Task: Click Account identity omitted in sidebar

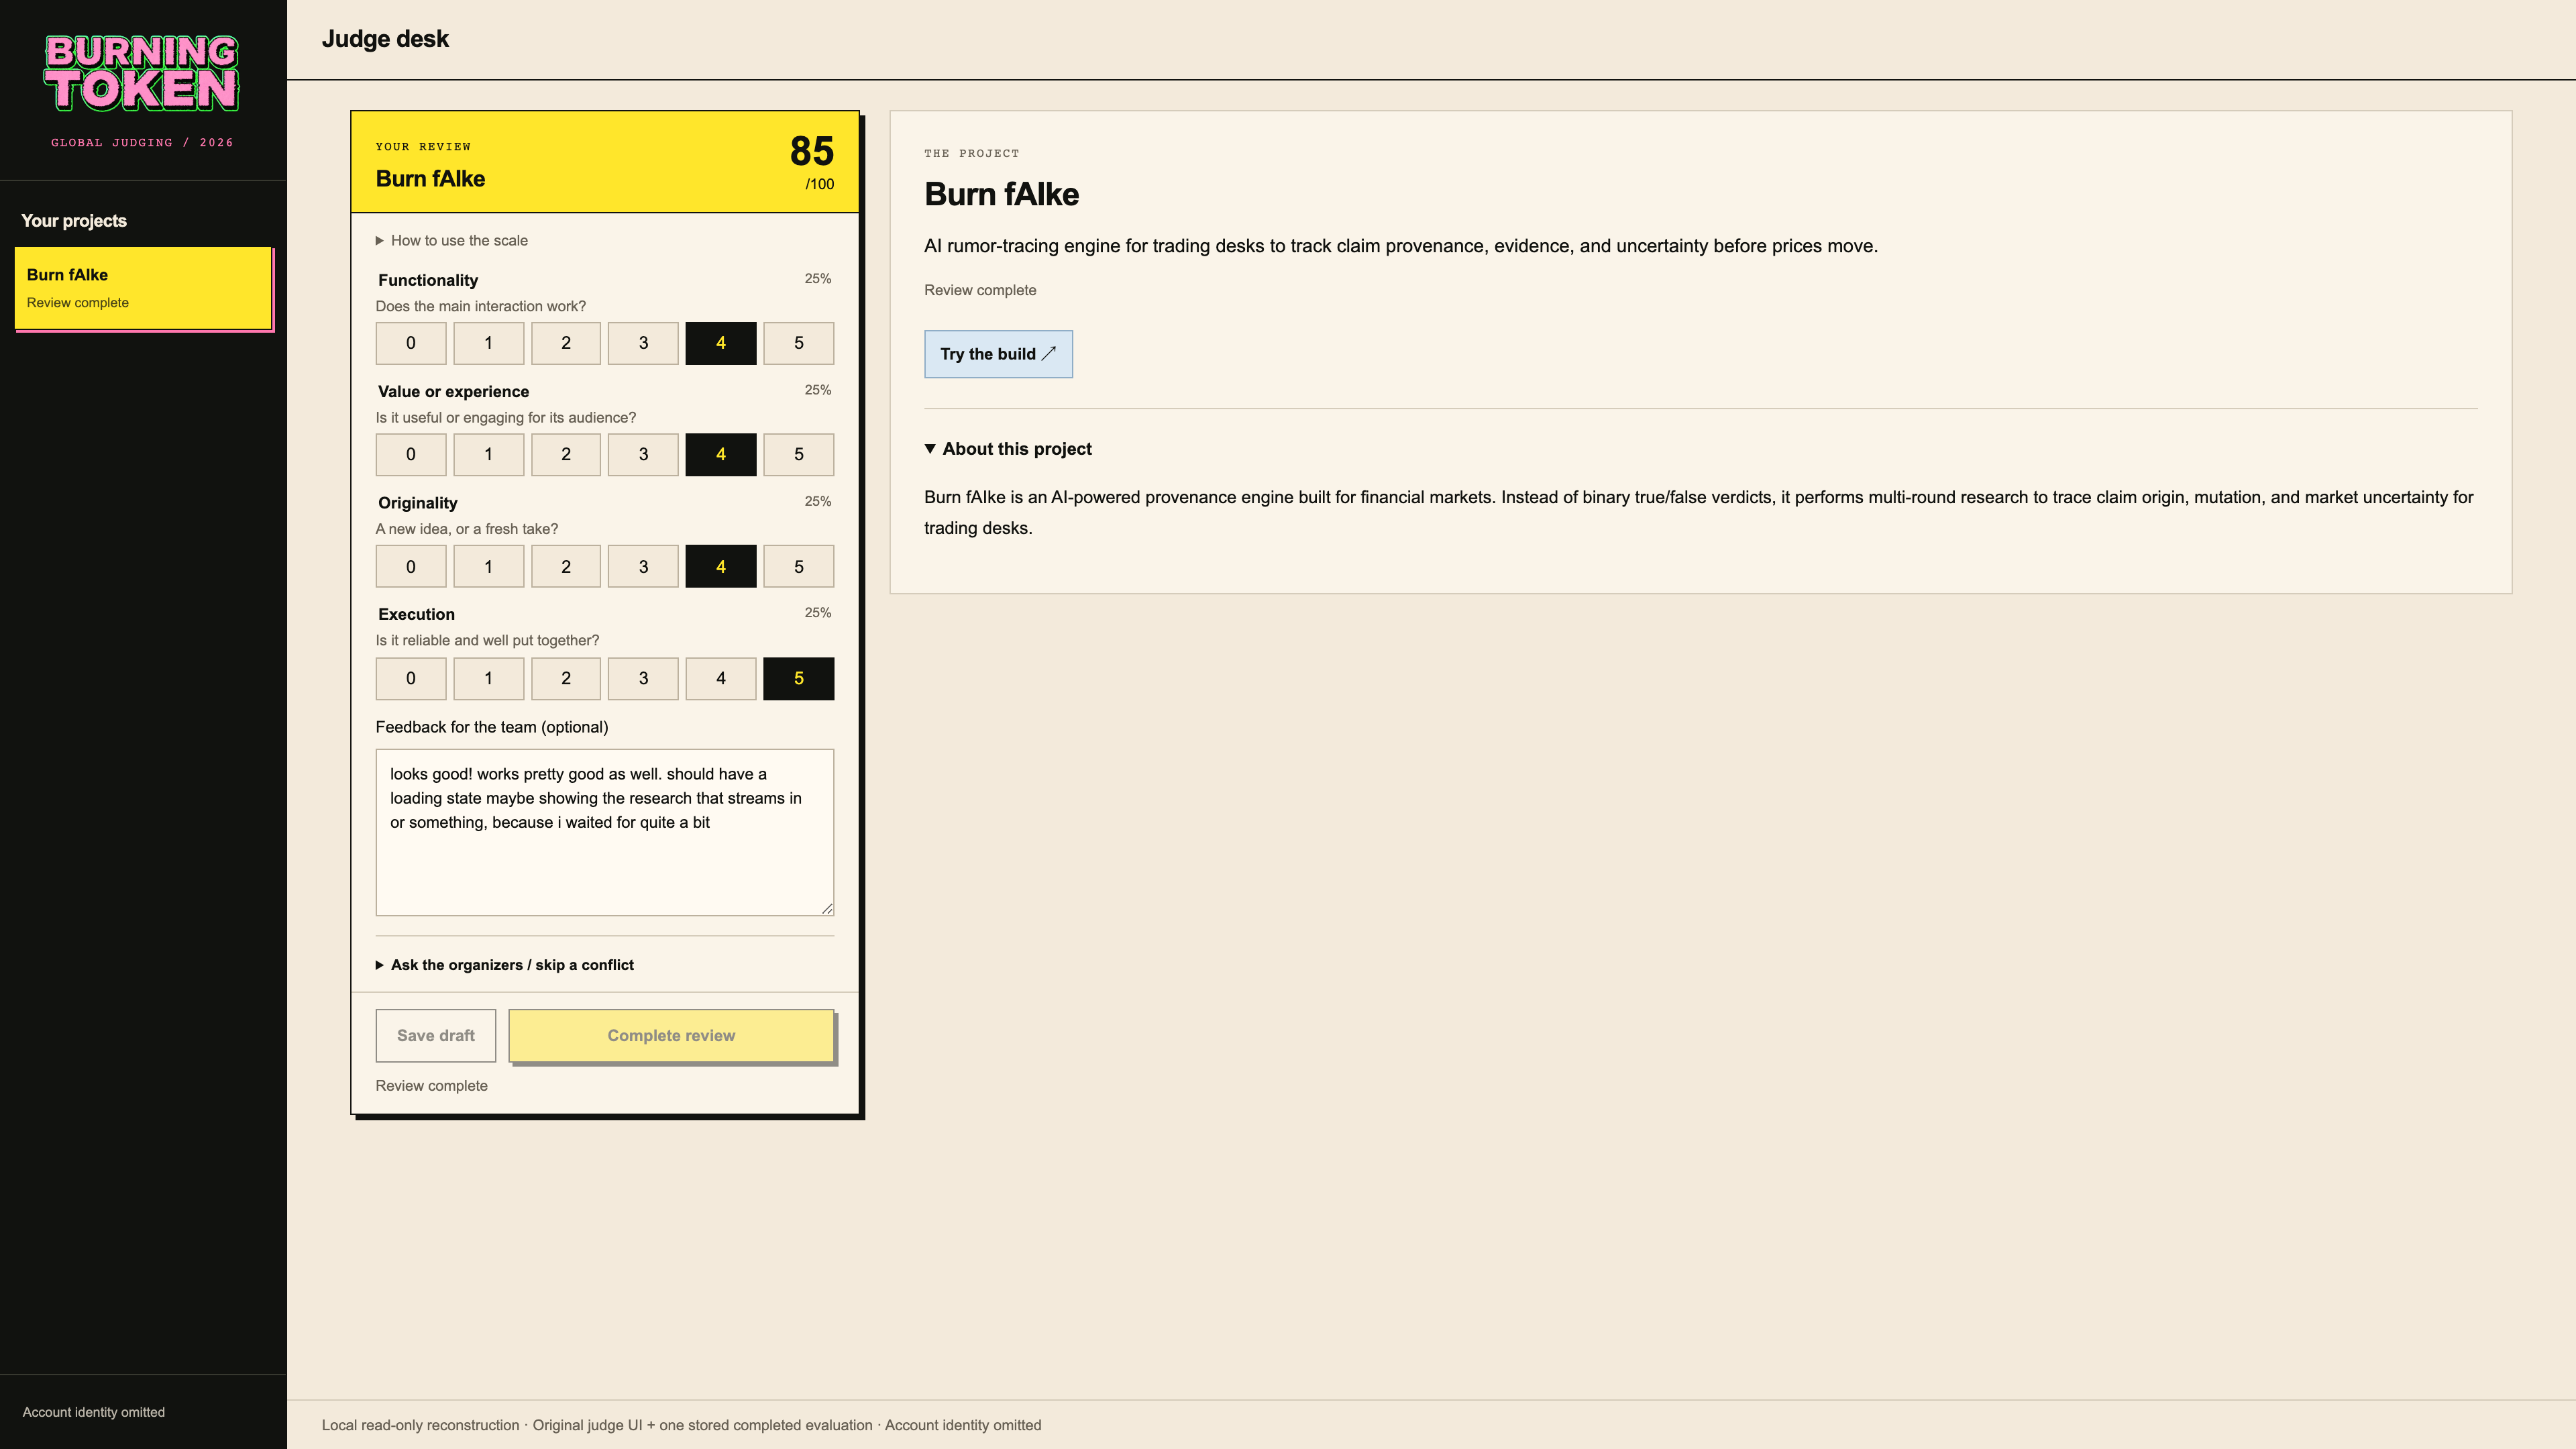Action: coord(94,1412)
